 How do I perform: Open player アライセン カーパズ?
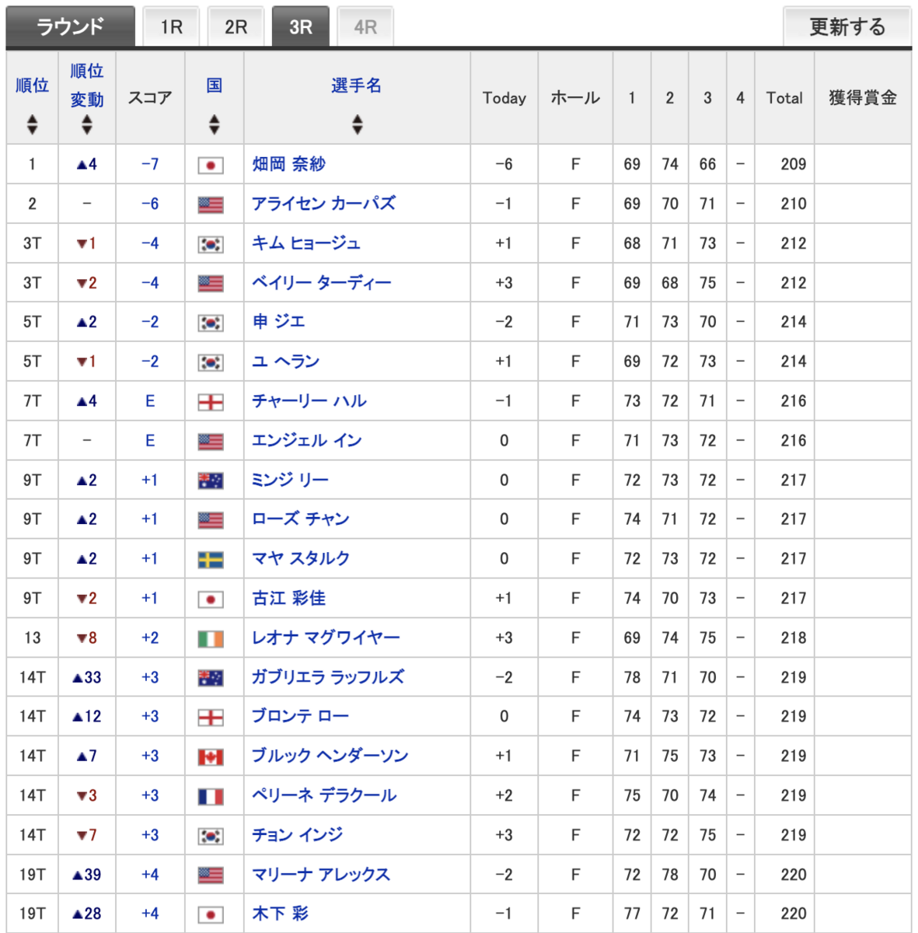coord(323,204)
